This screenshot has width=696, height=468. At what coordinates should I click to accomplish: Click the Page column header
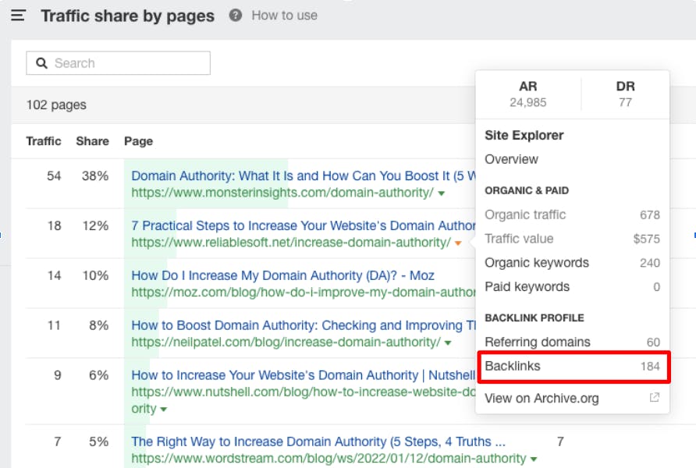(x=138, y=141)
